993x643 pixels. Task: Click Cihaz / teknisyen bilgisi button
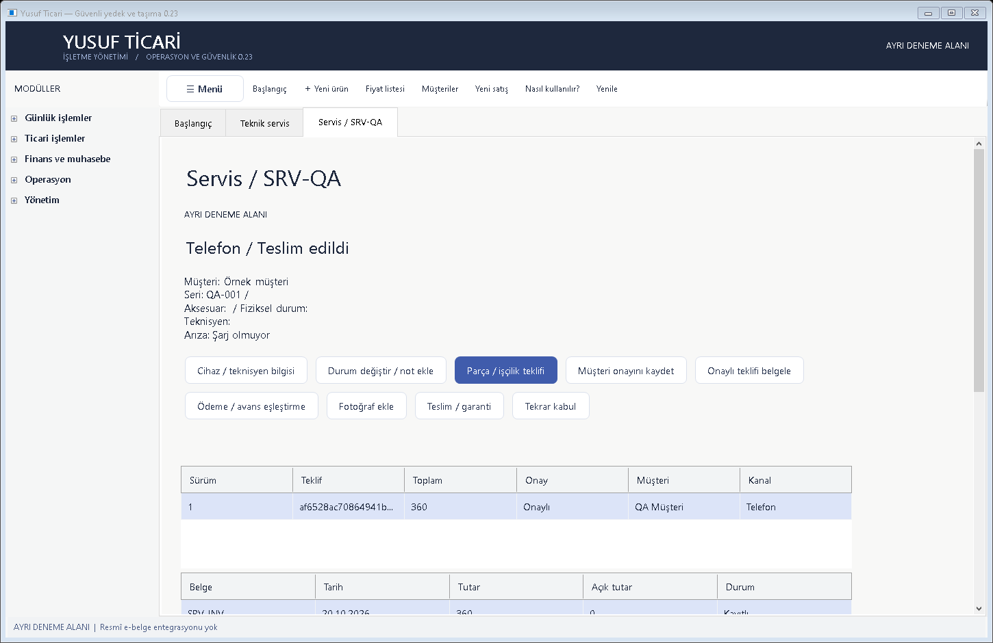pos(246,371)
